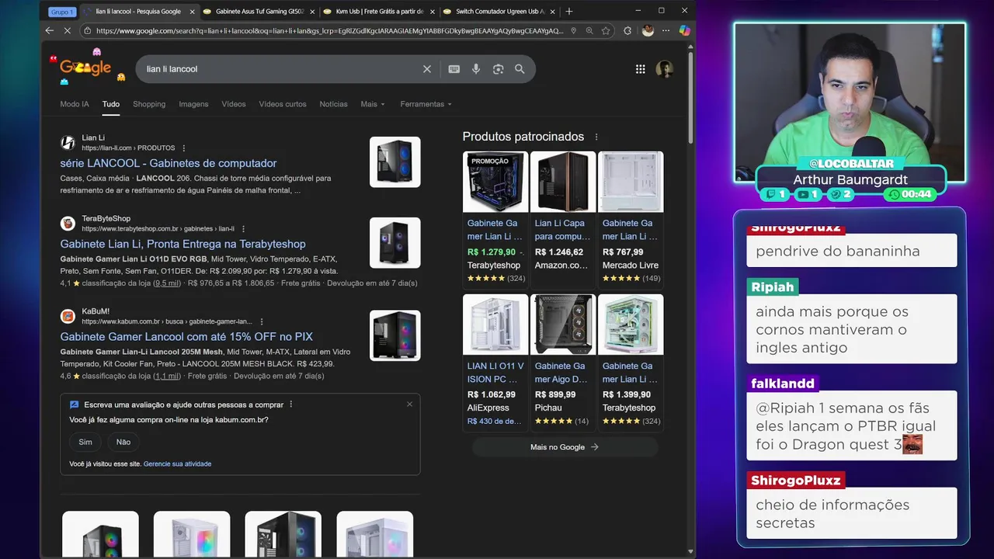Toggle the Grupo 1 tab group
994x559 pixels.
[x=61, y=12]
